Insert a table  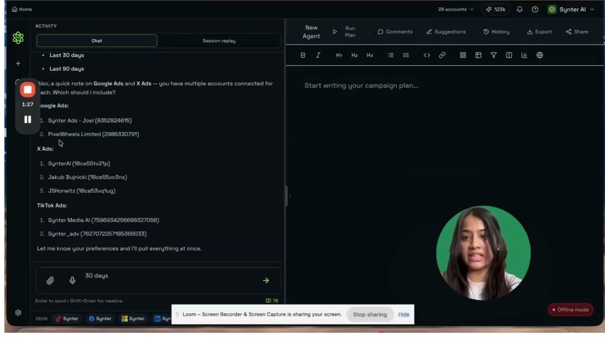478,55
